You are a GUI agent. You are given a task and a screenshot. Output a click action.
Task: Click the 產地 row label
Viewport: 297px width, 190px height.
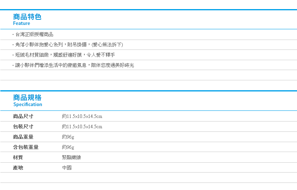(18, 168)
